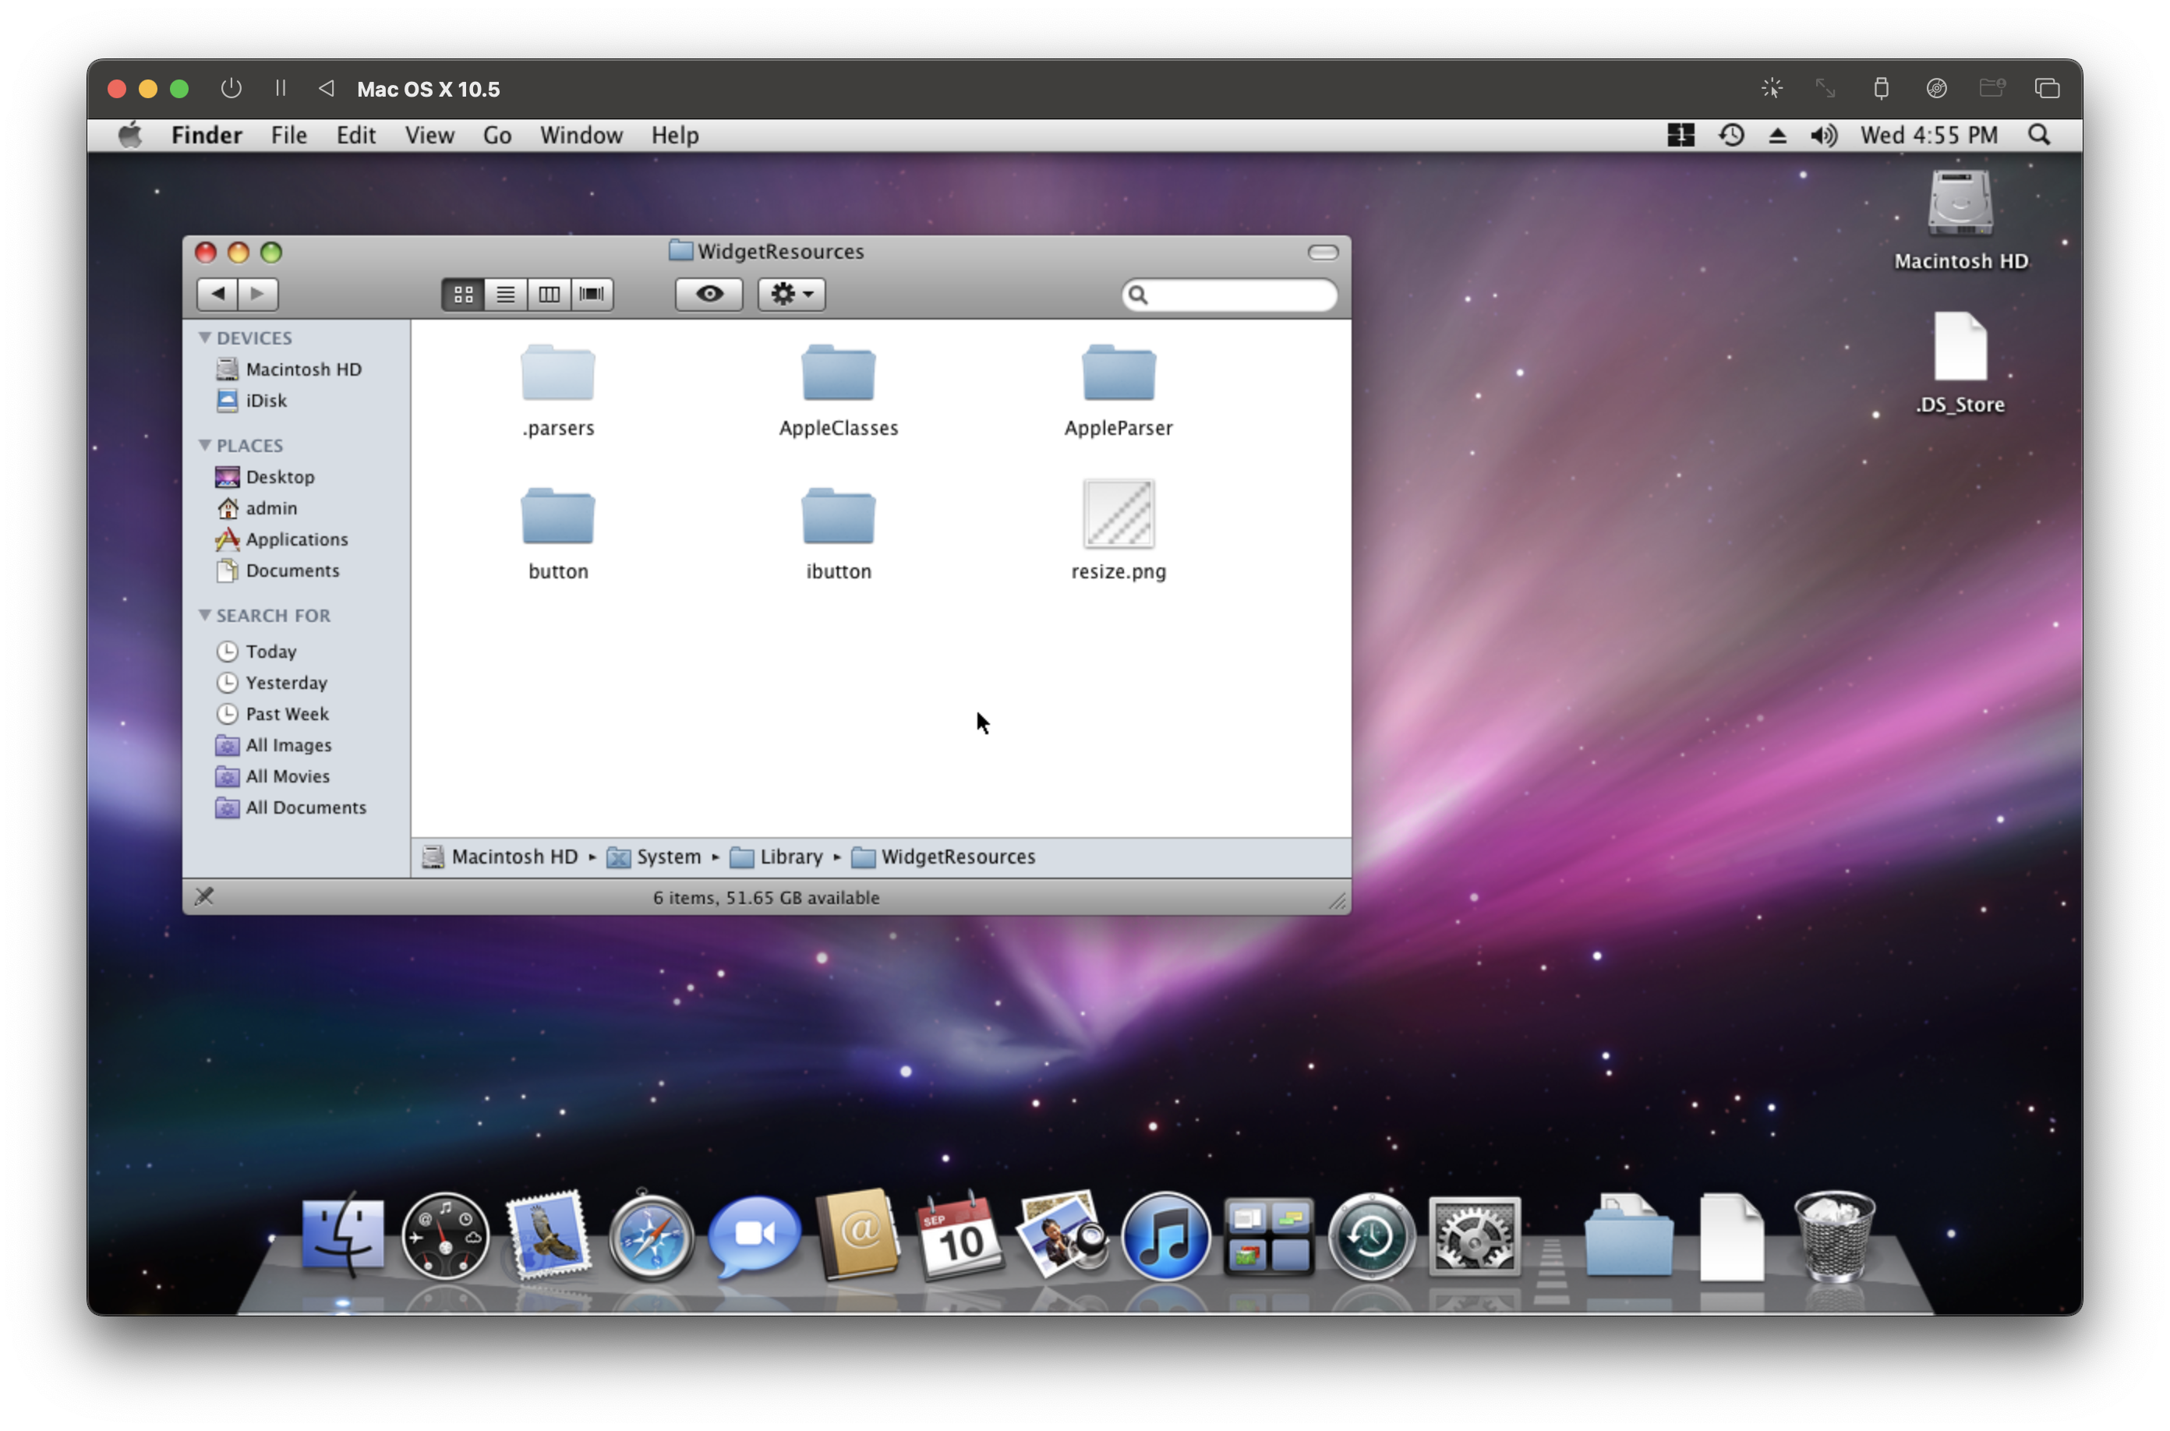2170x1431 pixels.
Task: Select the ibutton folder
Action: point(838,516)
